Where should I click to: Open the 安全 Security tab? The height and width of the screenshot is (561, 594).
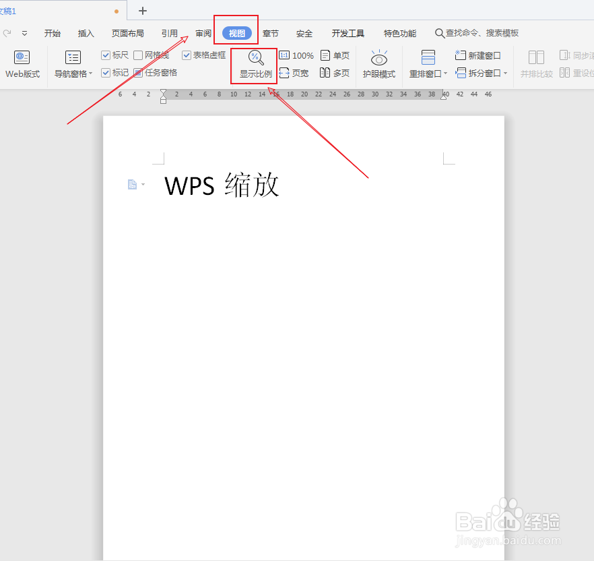click(x=304, y=34)
